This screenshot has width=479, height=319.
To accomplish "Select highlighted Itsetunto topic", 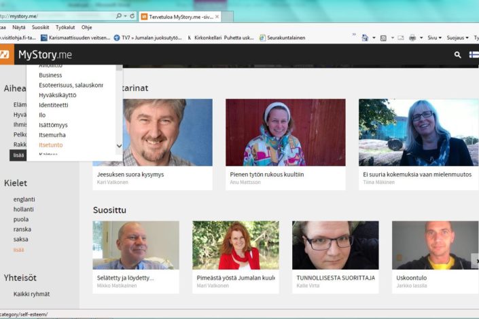I will pos(51,145).
